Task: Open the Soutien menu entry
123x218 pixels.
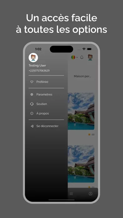Action: click(x=46, y=104)
